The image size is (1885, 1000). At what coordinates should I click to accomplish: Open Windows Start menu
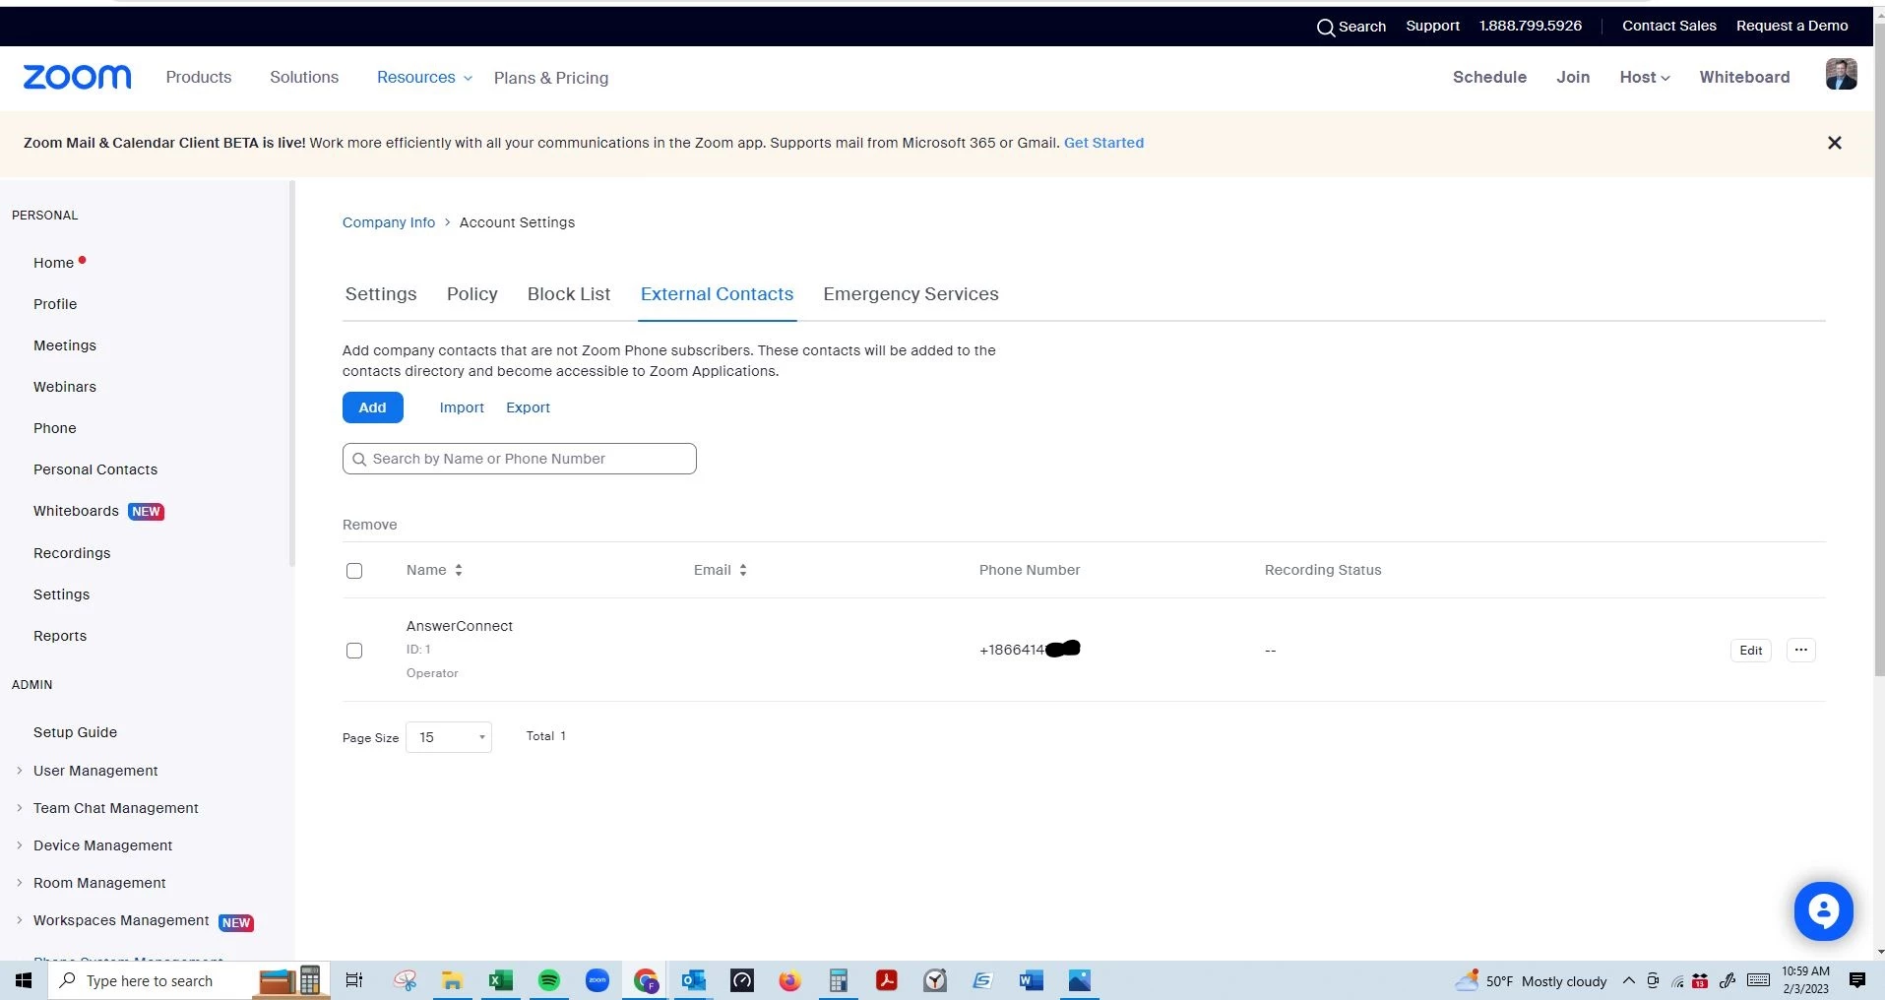pos(24,980)
